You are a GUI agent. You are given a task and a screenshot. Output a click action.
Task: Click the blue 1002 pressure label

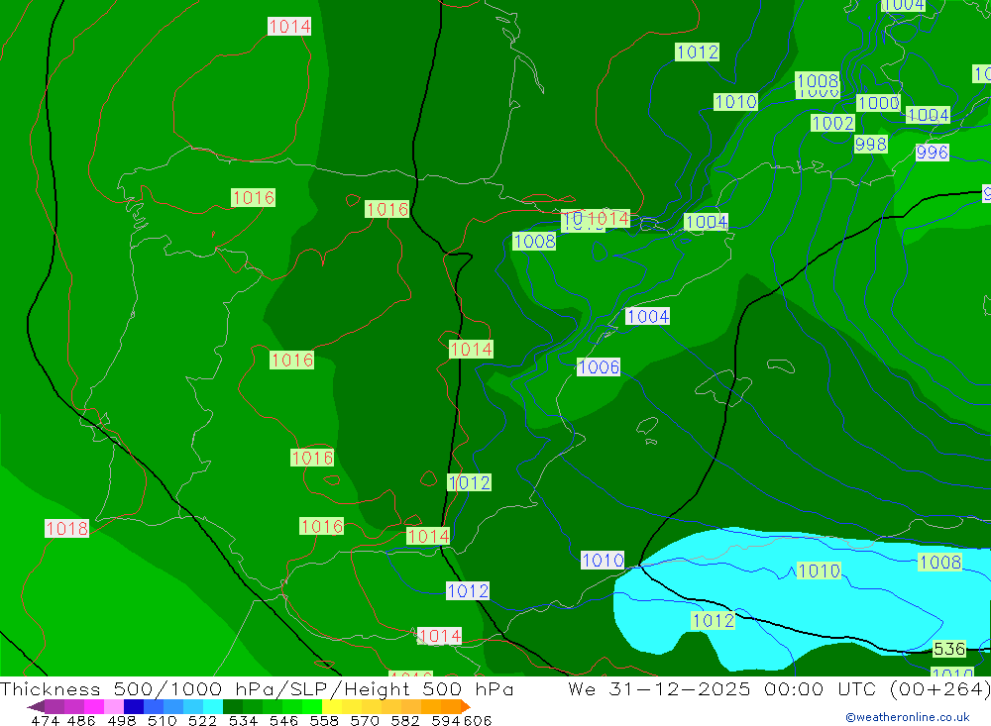tap(832, 123)
